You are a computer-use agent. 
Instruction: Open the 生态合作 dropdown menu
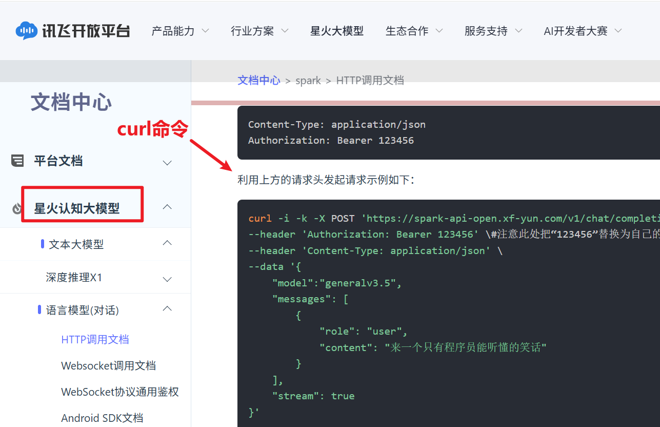(x=414, y=31)
